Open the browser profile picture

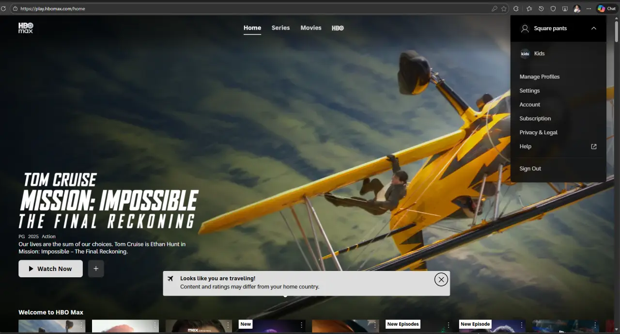point(577,9)
